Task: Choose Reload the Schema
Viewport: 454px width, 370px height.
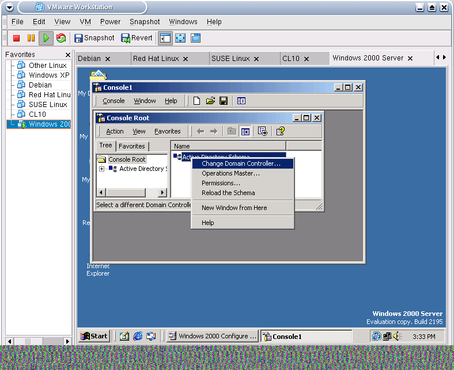Action: (x=243, y=193)
